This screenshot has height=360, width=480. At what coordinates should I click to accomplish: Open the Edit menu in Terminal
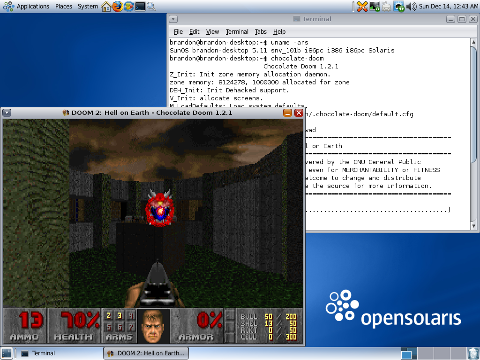[194, 32]
